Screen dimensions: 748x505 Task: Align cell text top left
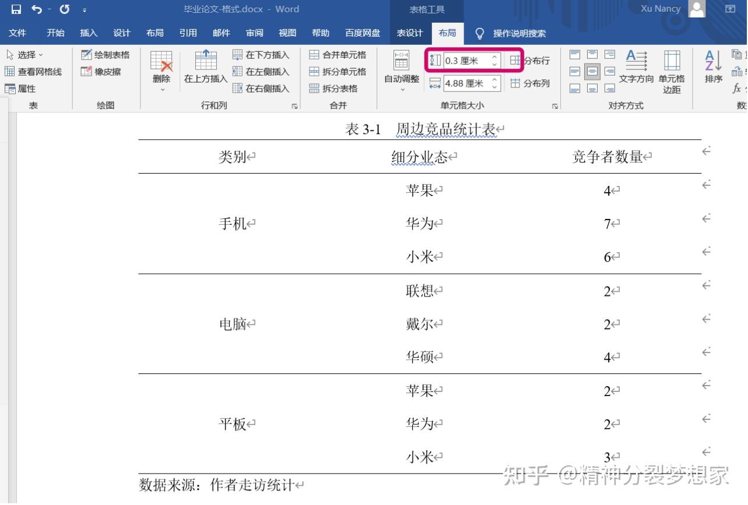pos(575,55)
